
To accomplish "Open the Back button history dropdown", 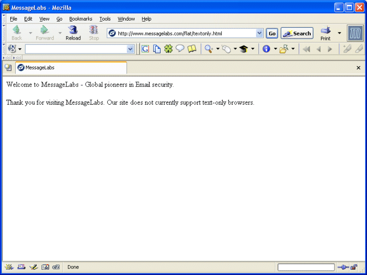I will point(30,33).
